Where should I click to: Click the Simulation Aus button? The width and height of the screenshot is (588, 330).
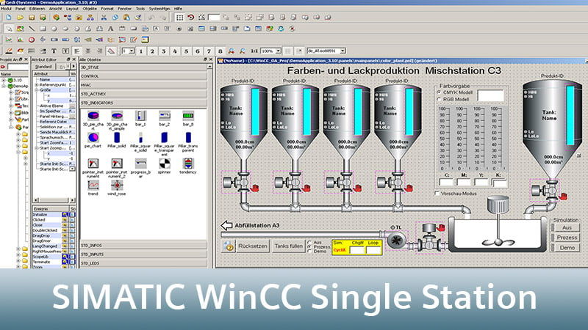point(567,227)
